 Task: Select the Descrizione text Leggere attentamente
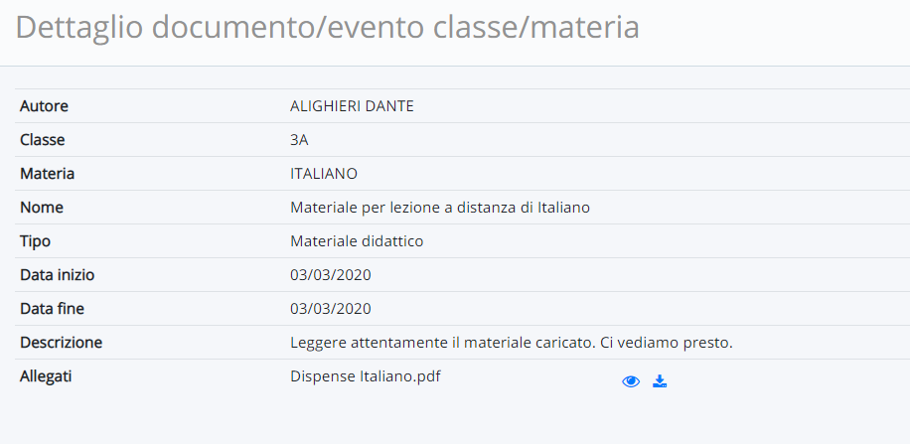(x=512, y=343)
